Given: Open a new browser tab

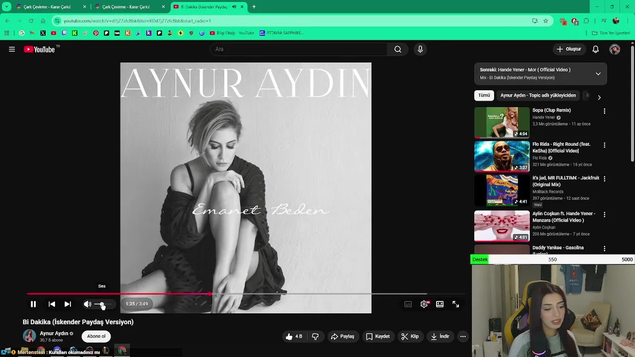Looking at the screenshot, I should pyautogui.click(x=254, y=7).
